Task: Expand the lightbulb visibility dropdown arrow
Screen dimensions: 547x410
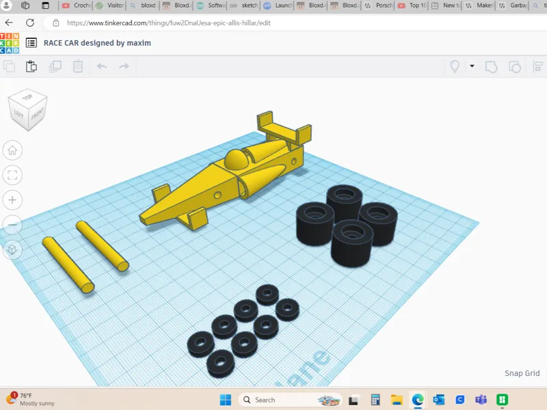Action: click(472, 66)
